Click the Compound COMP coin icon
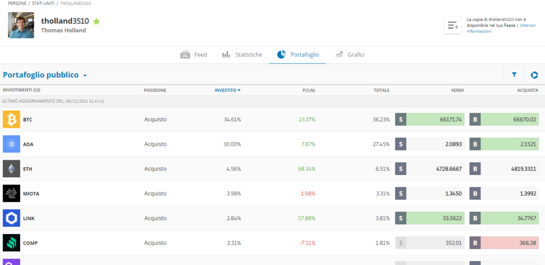545x265 pixels. pos(12,243)
